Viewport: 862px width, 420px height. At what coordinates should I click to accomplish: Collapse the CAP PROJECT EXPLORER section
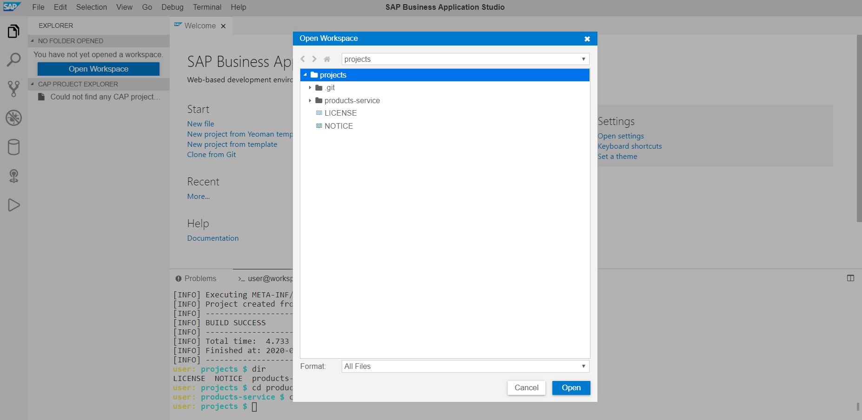coord(33,84)
